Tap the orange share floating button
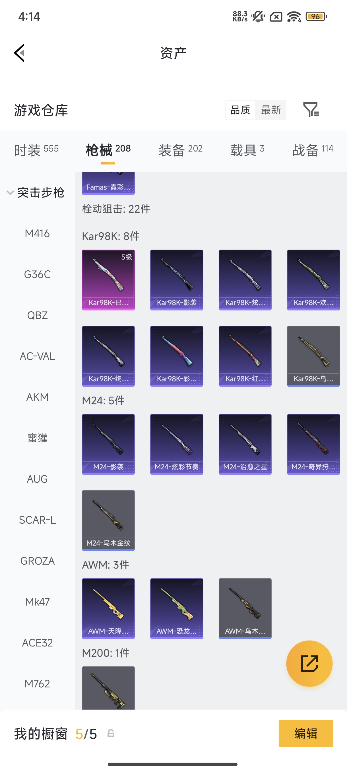 pyautogui.click(x=309, y=663)
